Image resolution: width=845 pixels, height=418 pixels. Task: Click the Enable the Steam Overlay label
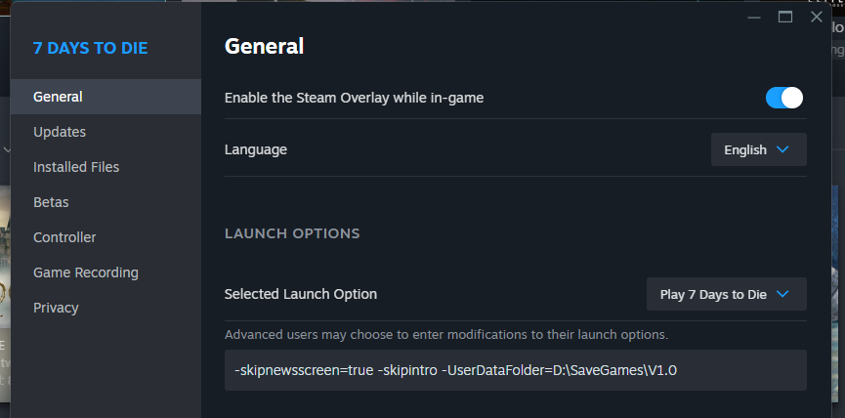[354, 98]
